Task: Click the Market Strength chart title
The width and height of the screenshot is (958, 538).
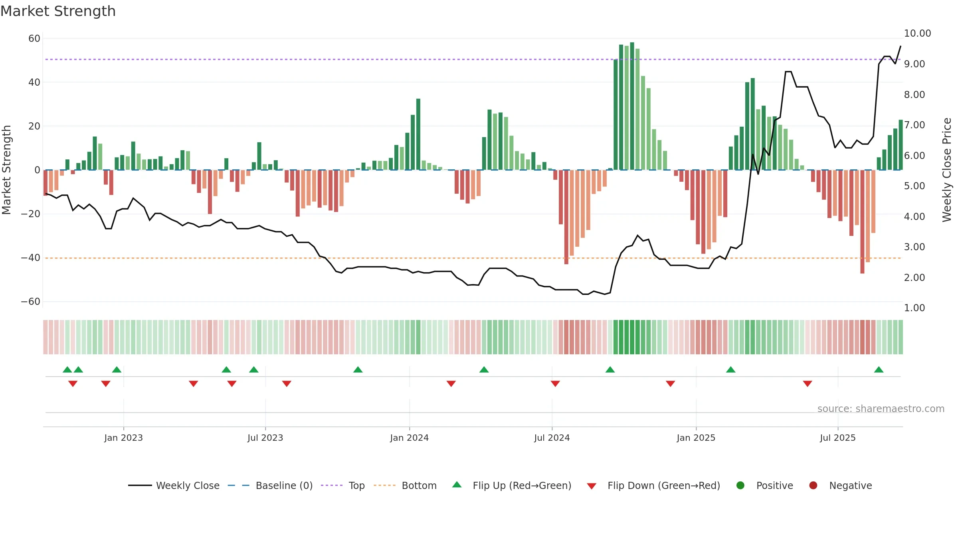Action: [58, 11]
